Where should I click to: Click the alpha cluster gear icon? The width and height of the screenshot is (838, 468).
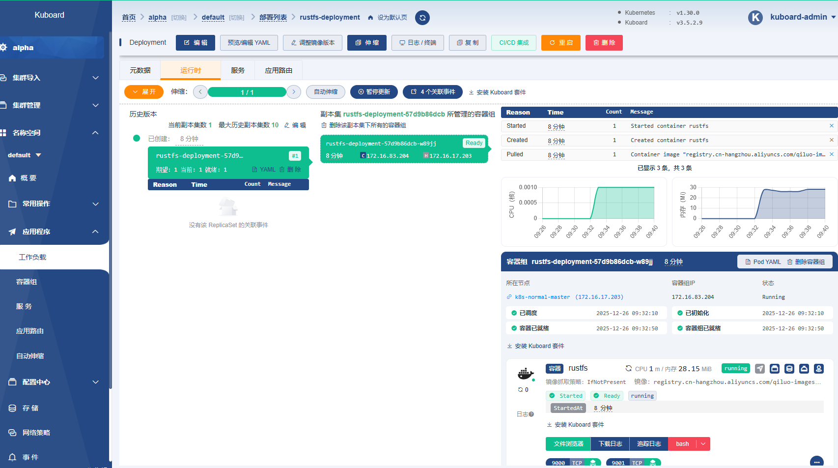coord(3,47)
